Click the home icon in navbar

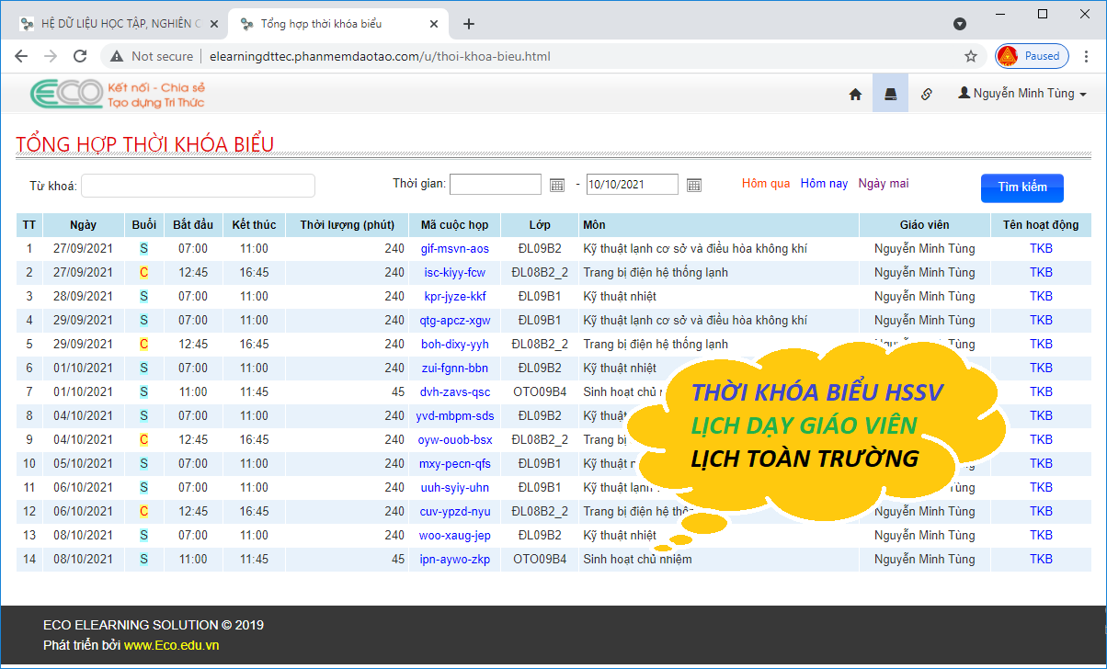855,94
